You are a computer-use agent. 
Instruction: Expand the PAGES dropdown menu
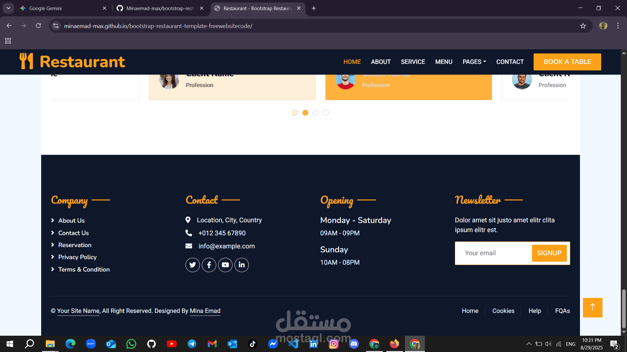[474, 62]
